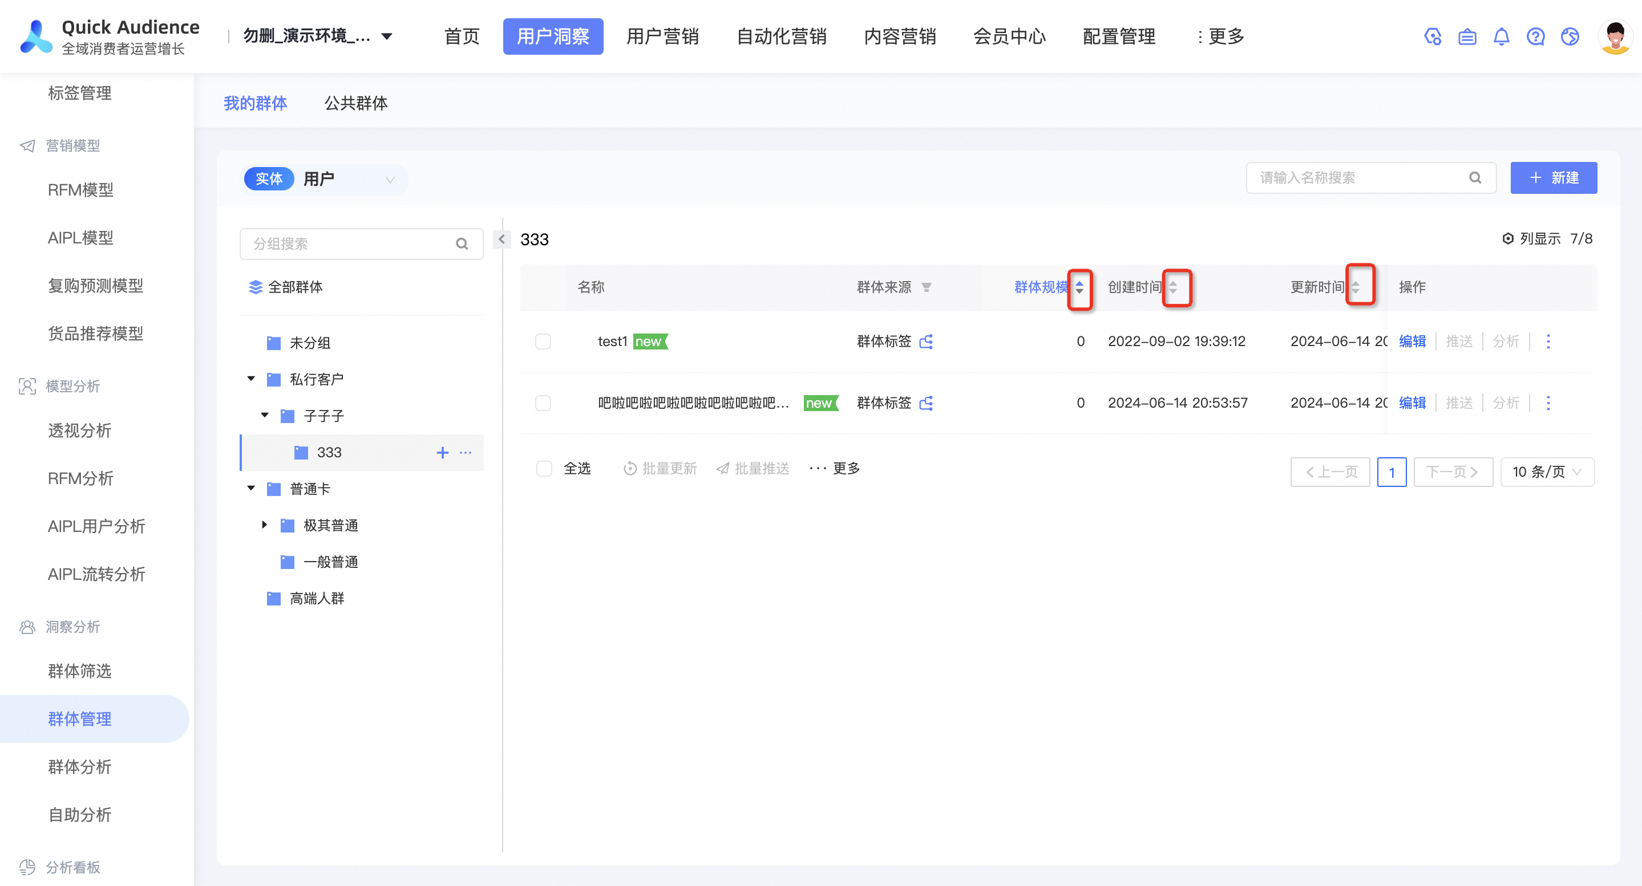This screenshot has height=886, width=1642.
Task: Open 列显示 column settings icon
Action: (x=1507, y=239)
